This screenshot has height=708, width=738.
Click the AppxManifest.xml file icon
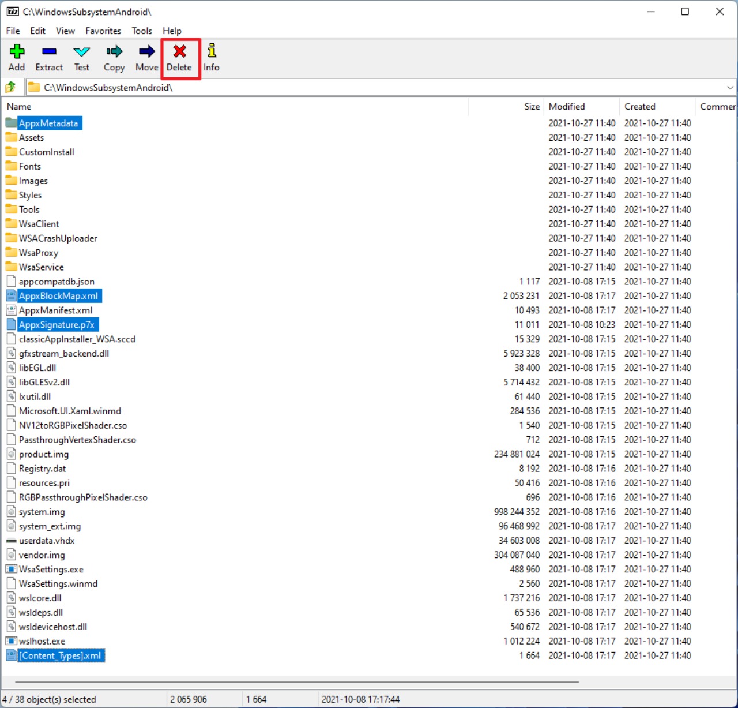[12, 310]
